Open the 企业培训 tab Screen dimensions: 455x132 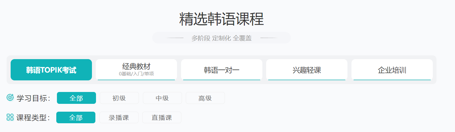pos(392,70)
